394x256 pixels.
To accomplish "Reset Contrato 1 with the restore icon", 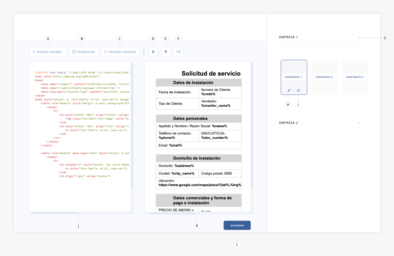I will point(298,90).
